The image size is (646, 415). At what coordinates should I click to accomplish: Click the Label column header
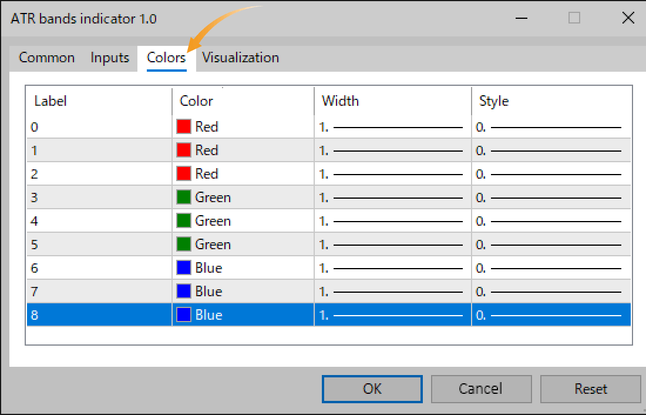(51, 101)
